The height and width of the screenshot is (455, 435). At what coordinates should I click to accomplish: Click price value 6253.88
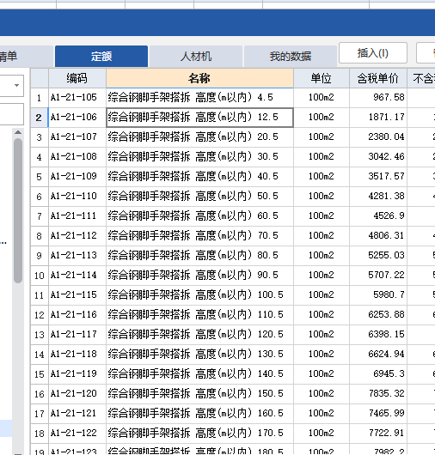(387, 314)
